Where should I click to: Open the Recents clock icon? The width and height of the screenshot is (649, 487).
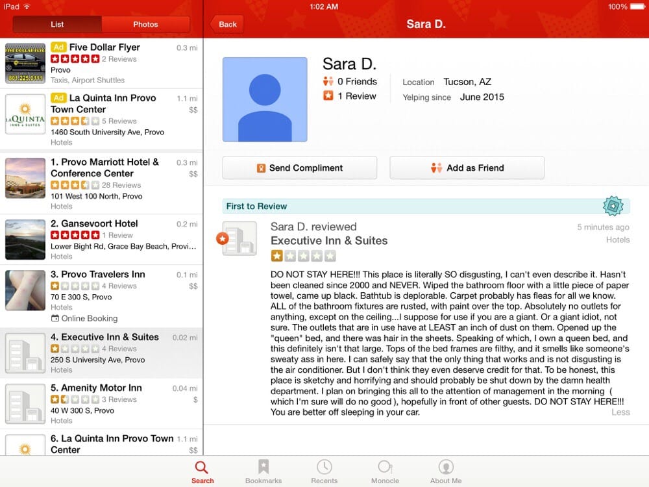point(324,467)
